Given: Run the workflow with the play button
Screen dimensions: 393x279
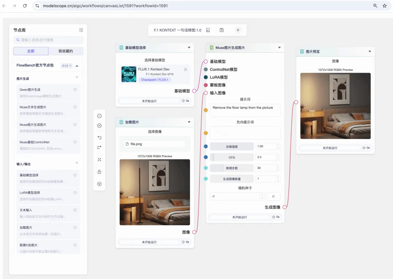Looking at the screenshot, I should (238, 30).
